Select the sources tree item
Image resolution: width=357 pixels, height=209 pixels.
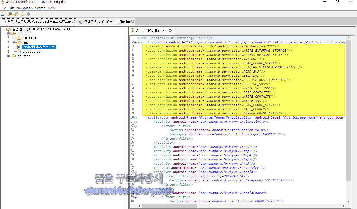point(24,56)
